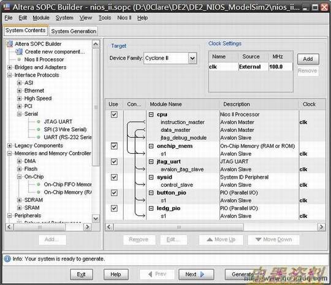Click the blue arrow on Next button
The height and width of the screenshot is (285, 331).
tap(202, 274)
